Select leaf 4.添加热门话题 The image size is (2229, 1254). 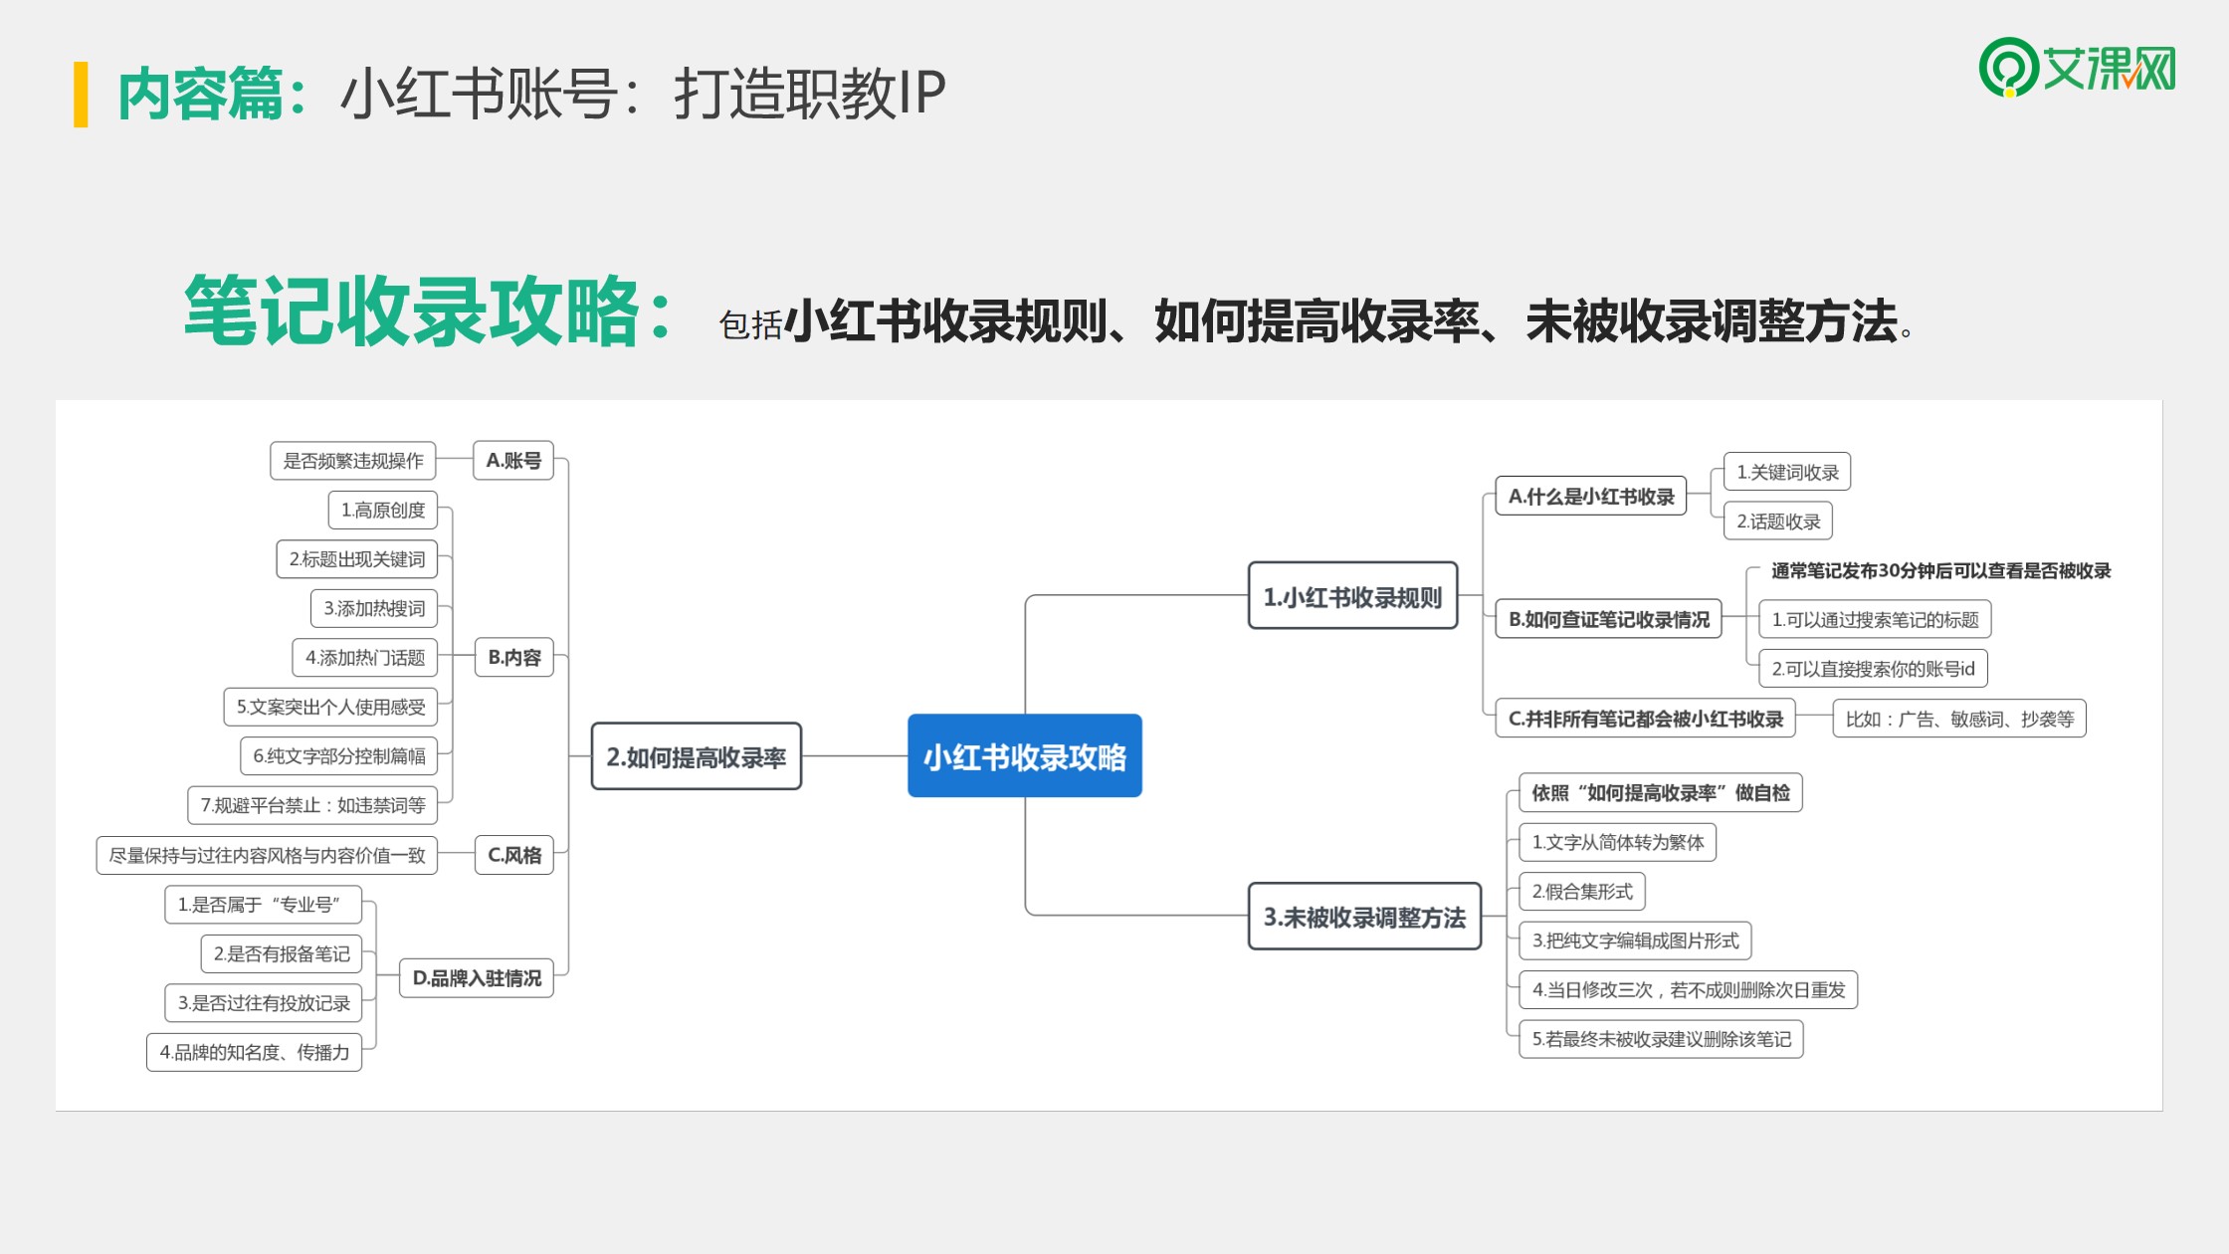tap(365, 657)
